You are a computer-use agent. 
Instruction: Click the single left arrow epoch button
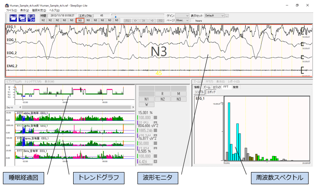[x=136, y=20]
